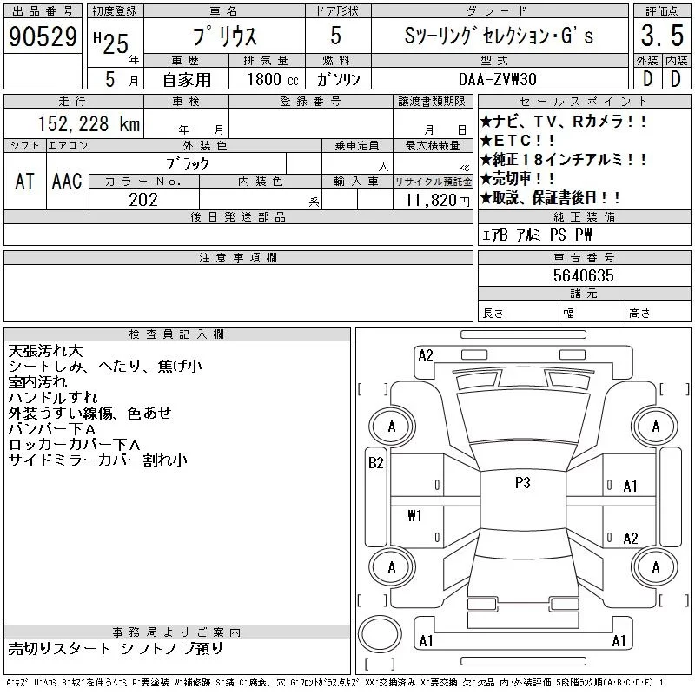Click the 長さ dimension label

coord(493,314)
